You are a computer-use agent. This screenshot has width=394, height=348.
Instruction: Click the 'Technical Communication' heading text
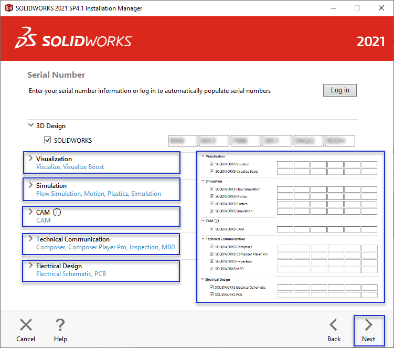click(73, 239)
